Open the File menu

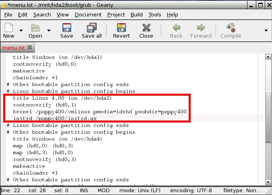8,14
